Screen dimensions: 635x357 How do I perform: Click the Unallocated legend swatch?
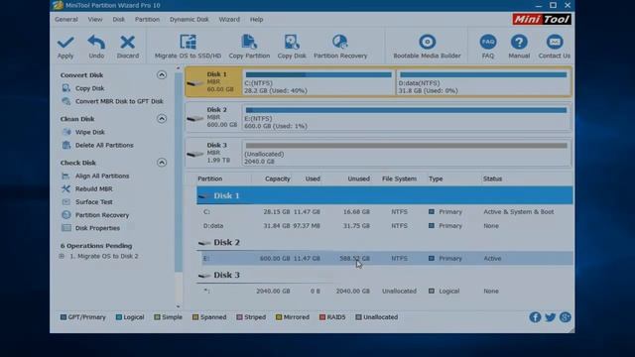click(358, 317)
